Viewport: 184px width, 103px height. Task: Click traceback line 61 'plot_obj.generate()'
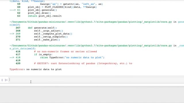click(x=42, y=10)
